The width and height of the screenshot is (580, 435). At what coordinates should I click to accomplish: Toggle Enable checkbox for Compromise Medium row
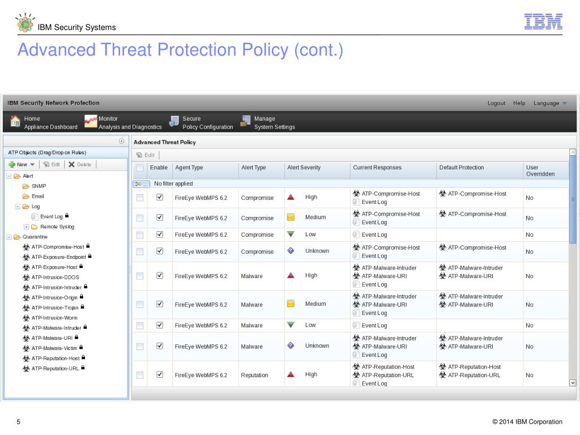pos(160,217)
